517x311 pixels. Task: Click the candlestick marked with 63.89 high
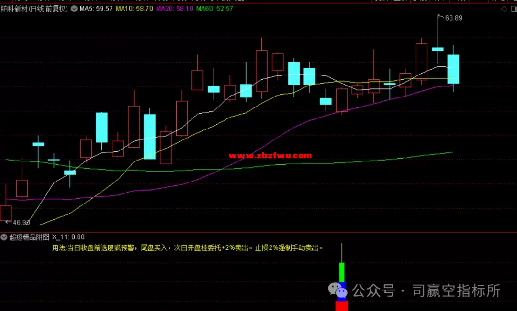438,49
